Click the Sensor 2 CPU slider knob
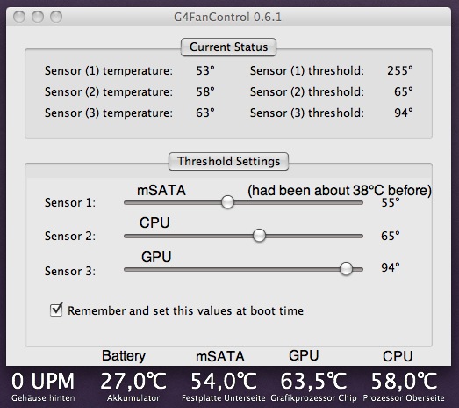 (259, 236)
